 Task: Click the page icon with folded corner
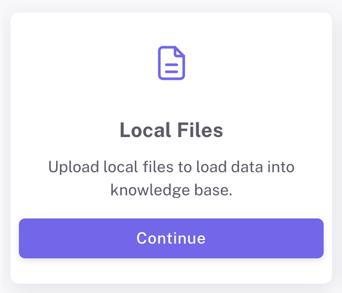(x=172, y=63)
